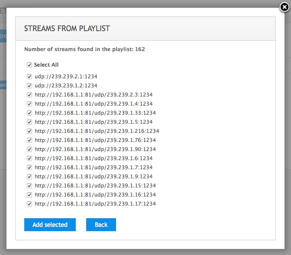
Task: Close the playlist streams dialog
Action: [x=284, y=7]
